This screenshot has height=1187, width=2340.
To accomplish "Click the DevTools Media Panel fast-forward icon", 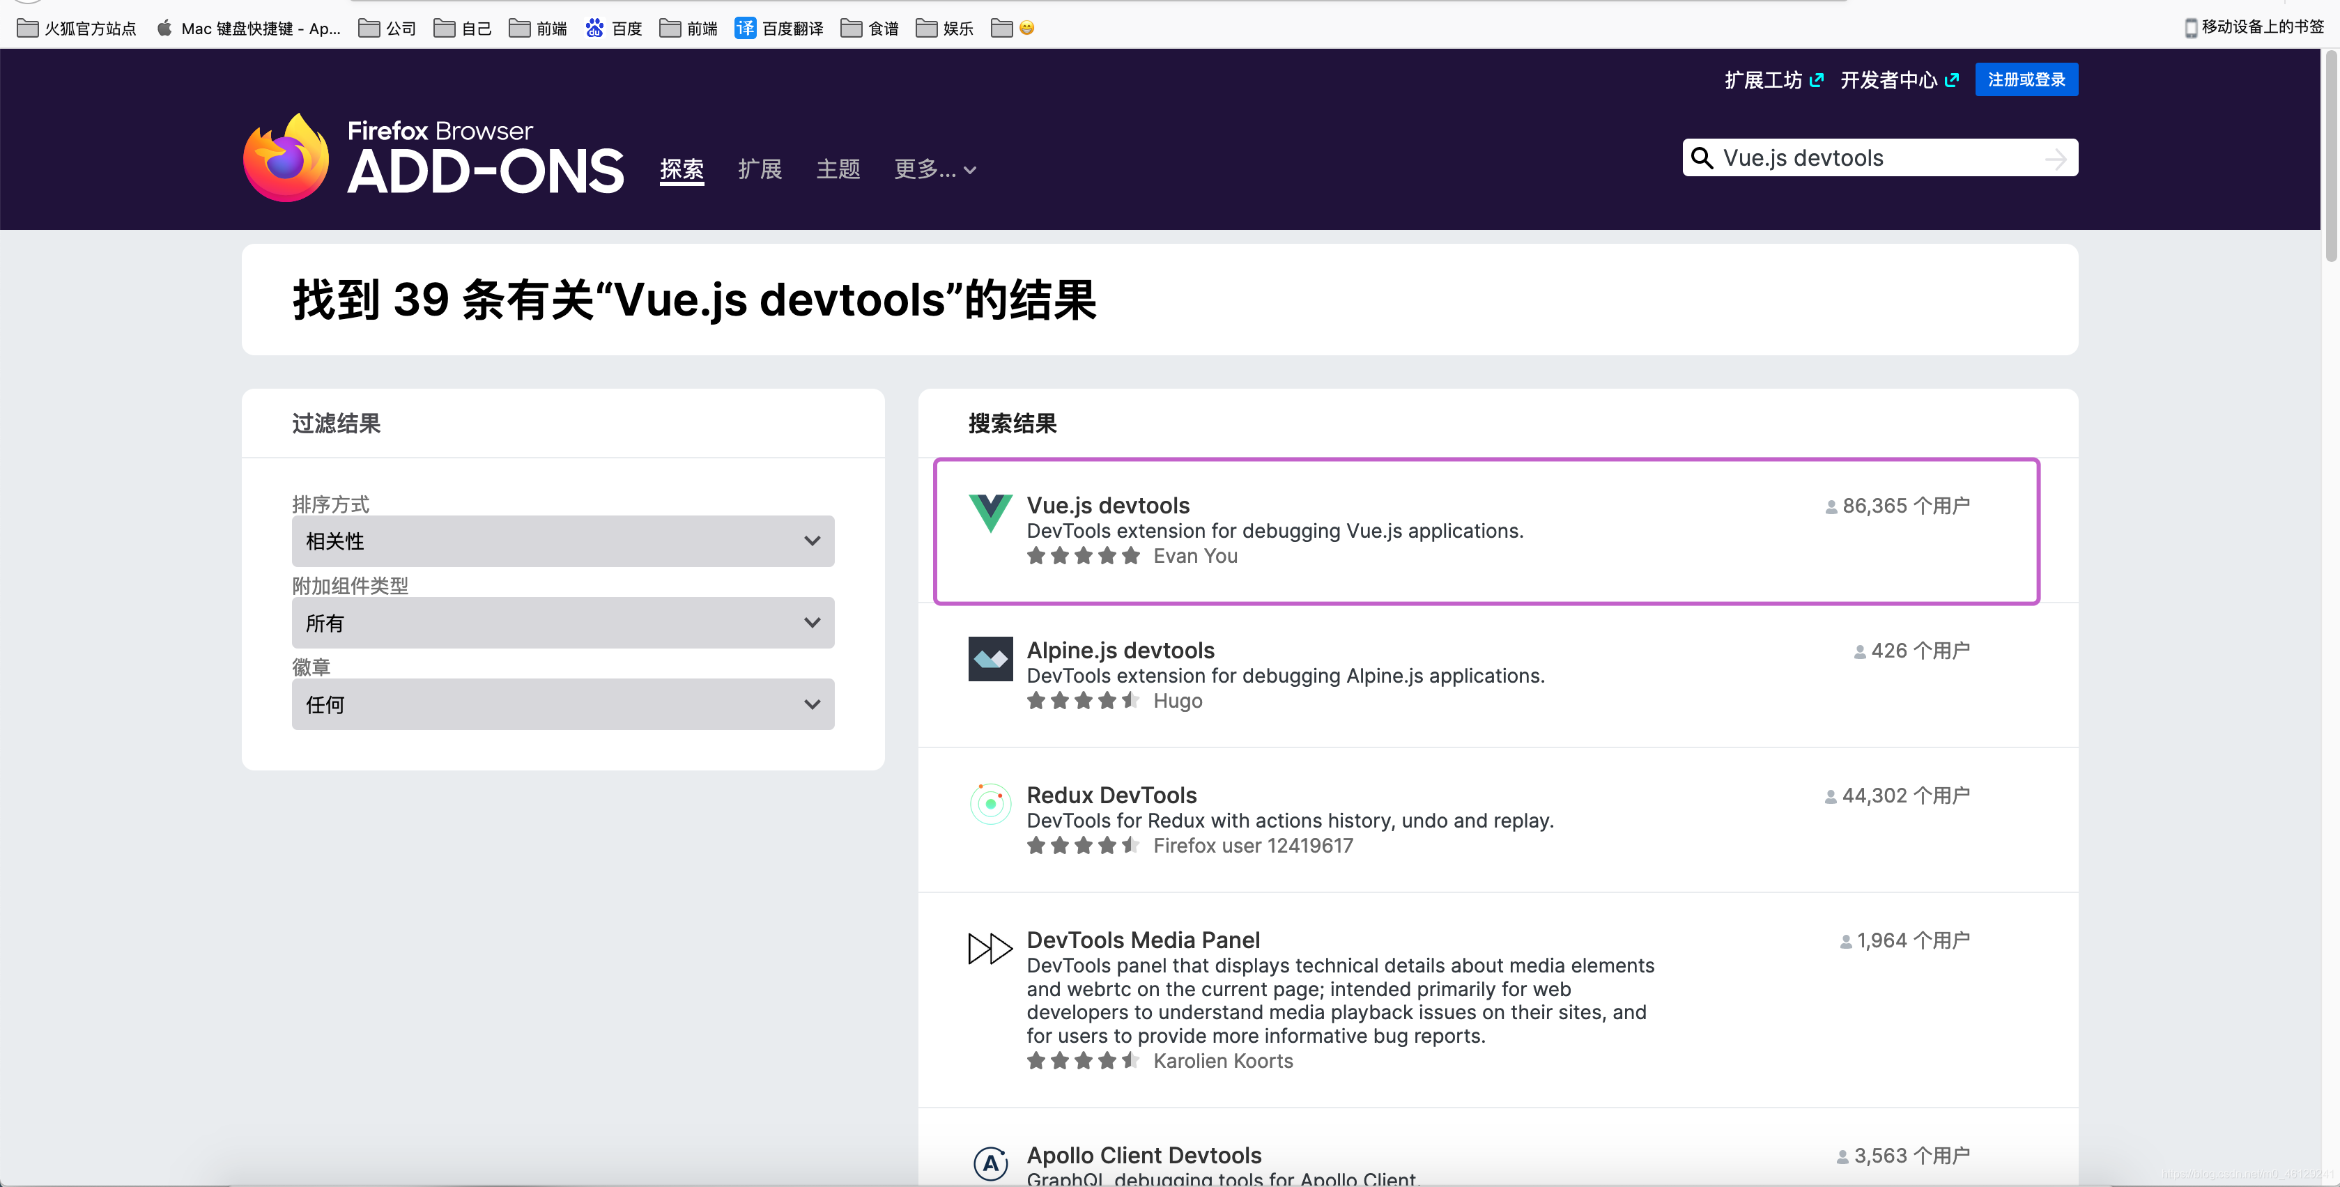I will pyautogui.click(x=990, y=948).
